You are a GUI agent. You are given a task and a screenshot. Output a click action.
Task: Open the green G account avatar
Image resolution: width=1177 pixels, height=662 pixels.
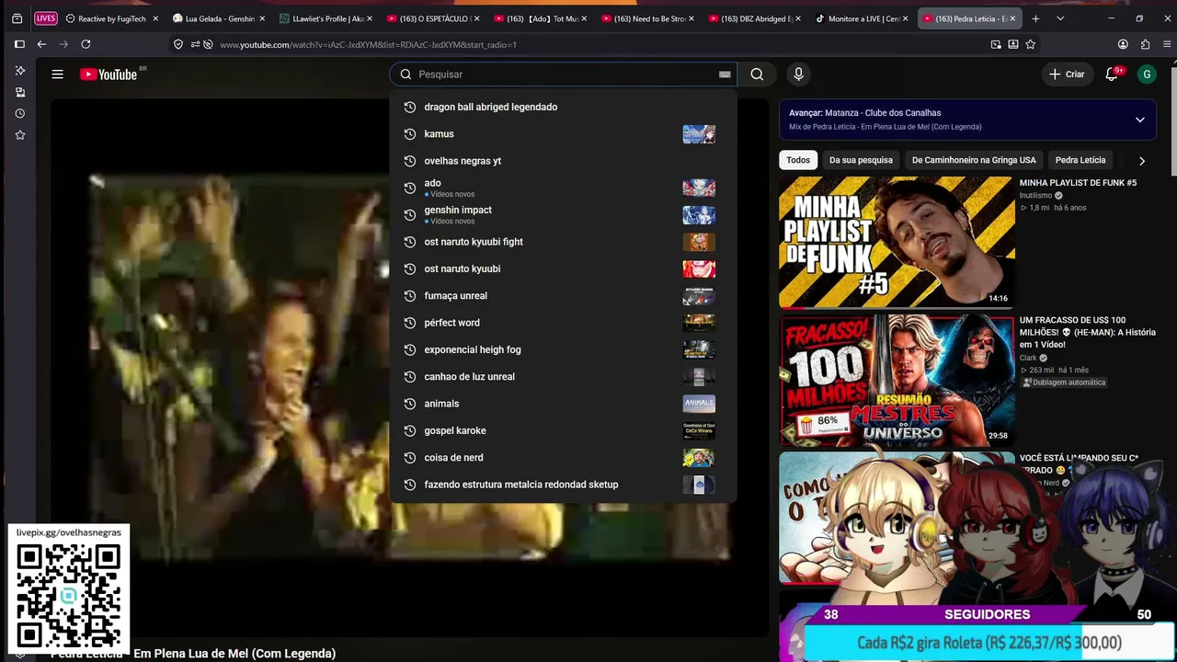pyautogui.click(x=1147, y=74)
